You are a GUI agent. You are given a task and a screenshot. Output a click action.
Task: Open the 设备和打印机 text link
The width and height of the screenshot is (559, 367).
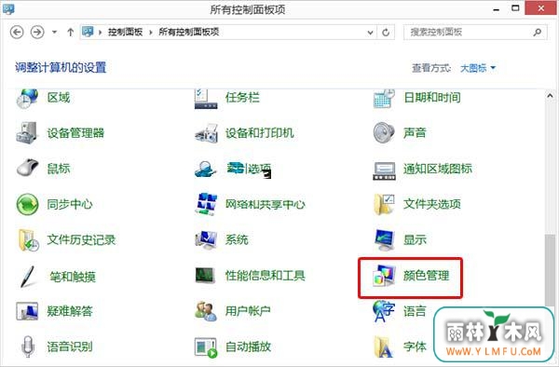coord(259,133)
